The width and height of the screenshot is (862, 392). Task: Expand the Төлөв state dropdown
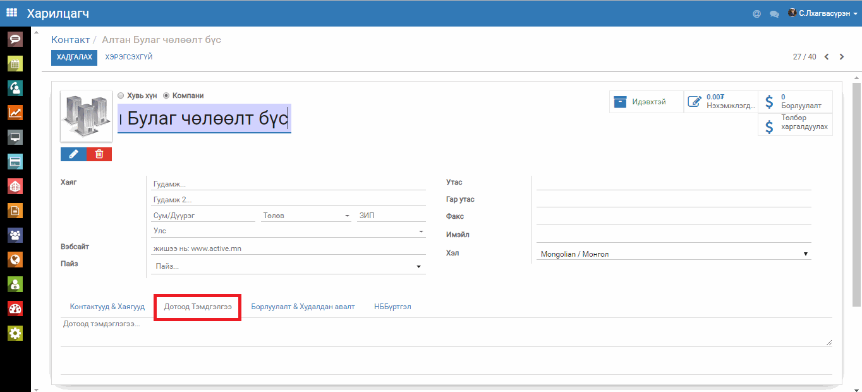(x=307, y=216)
